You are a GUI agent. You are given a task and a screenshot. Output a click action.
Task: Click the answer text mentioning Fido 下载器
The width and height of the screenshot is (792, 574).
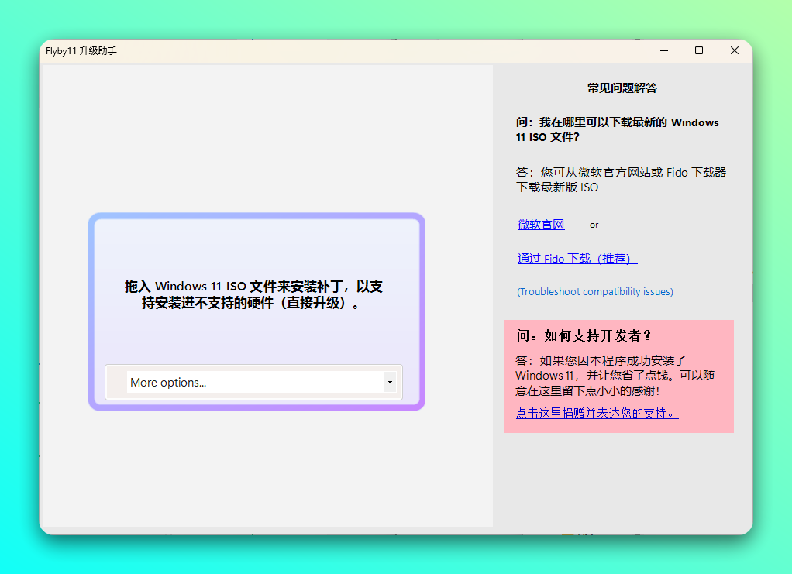(x=621, y=180)
